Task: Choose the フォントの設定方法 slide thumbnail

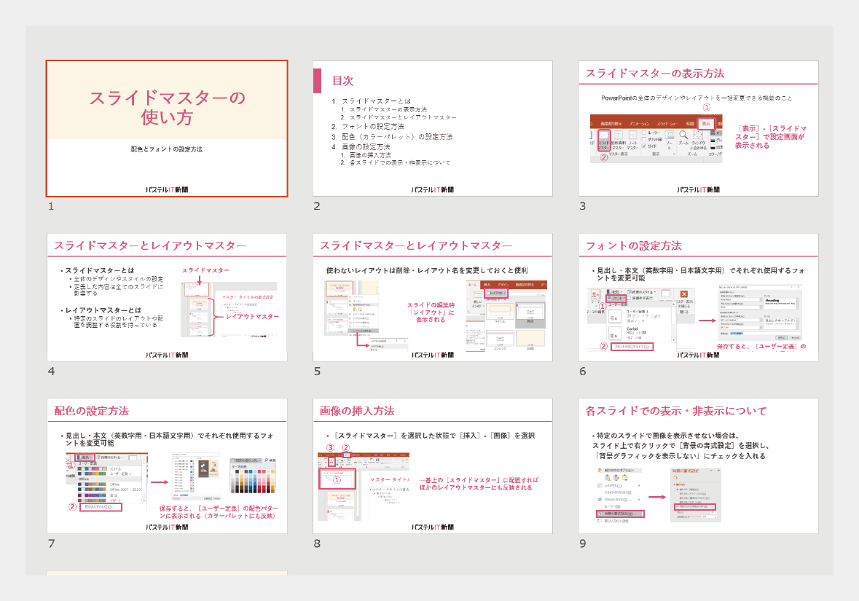Action: point(699,297)
